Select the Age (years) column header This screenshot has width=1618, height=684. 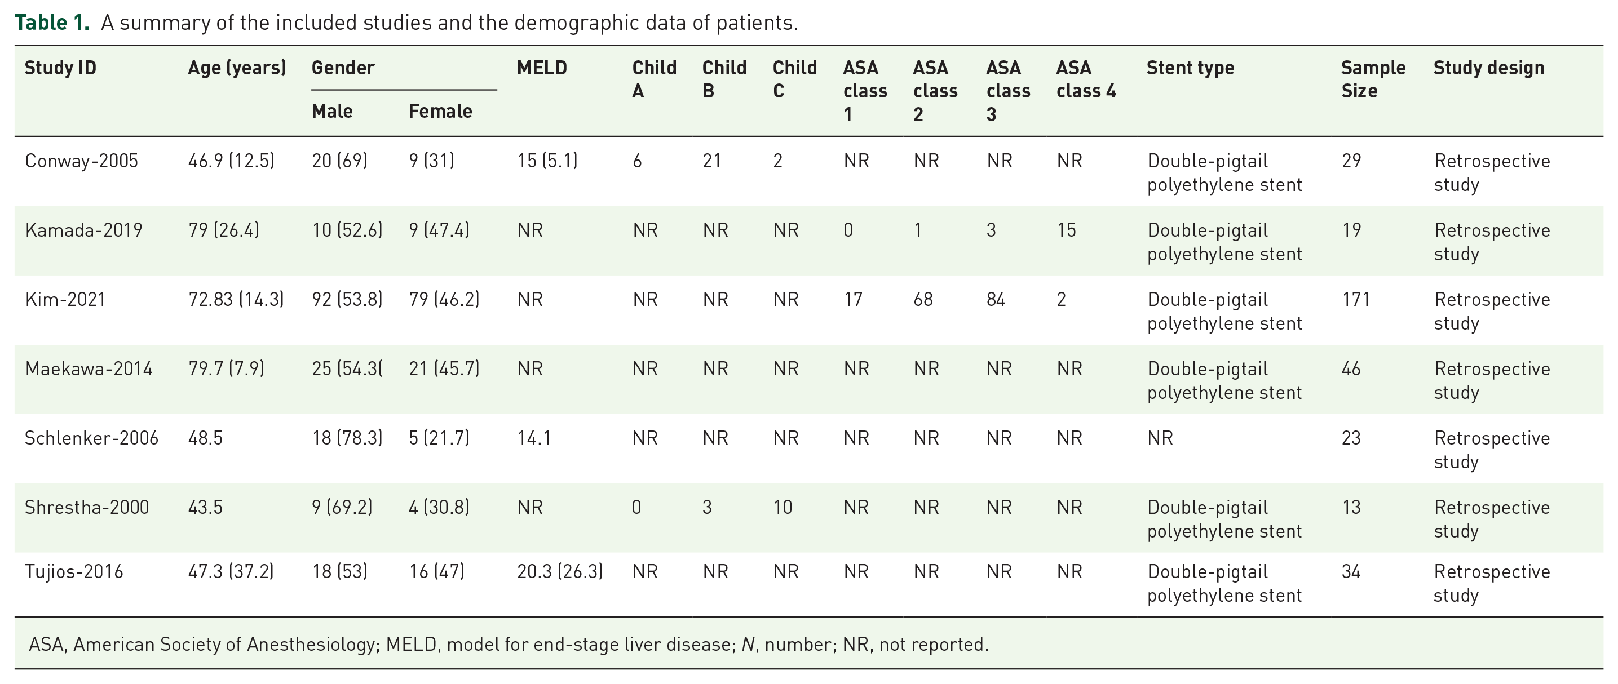[237, 68]
